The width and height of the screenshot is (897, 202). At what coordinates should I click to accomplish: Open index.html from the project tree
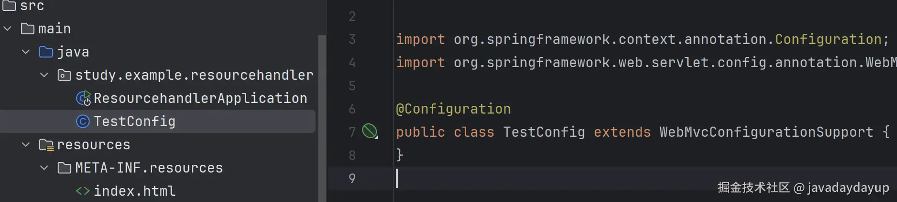coord(134,191)
